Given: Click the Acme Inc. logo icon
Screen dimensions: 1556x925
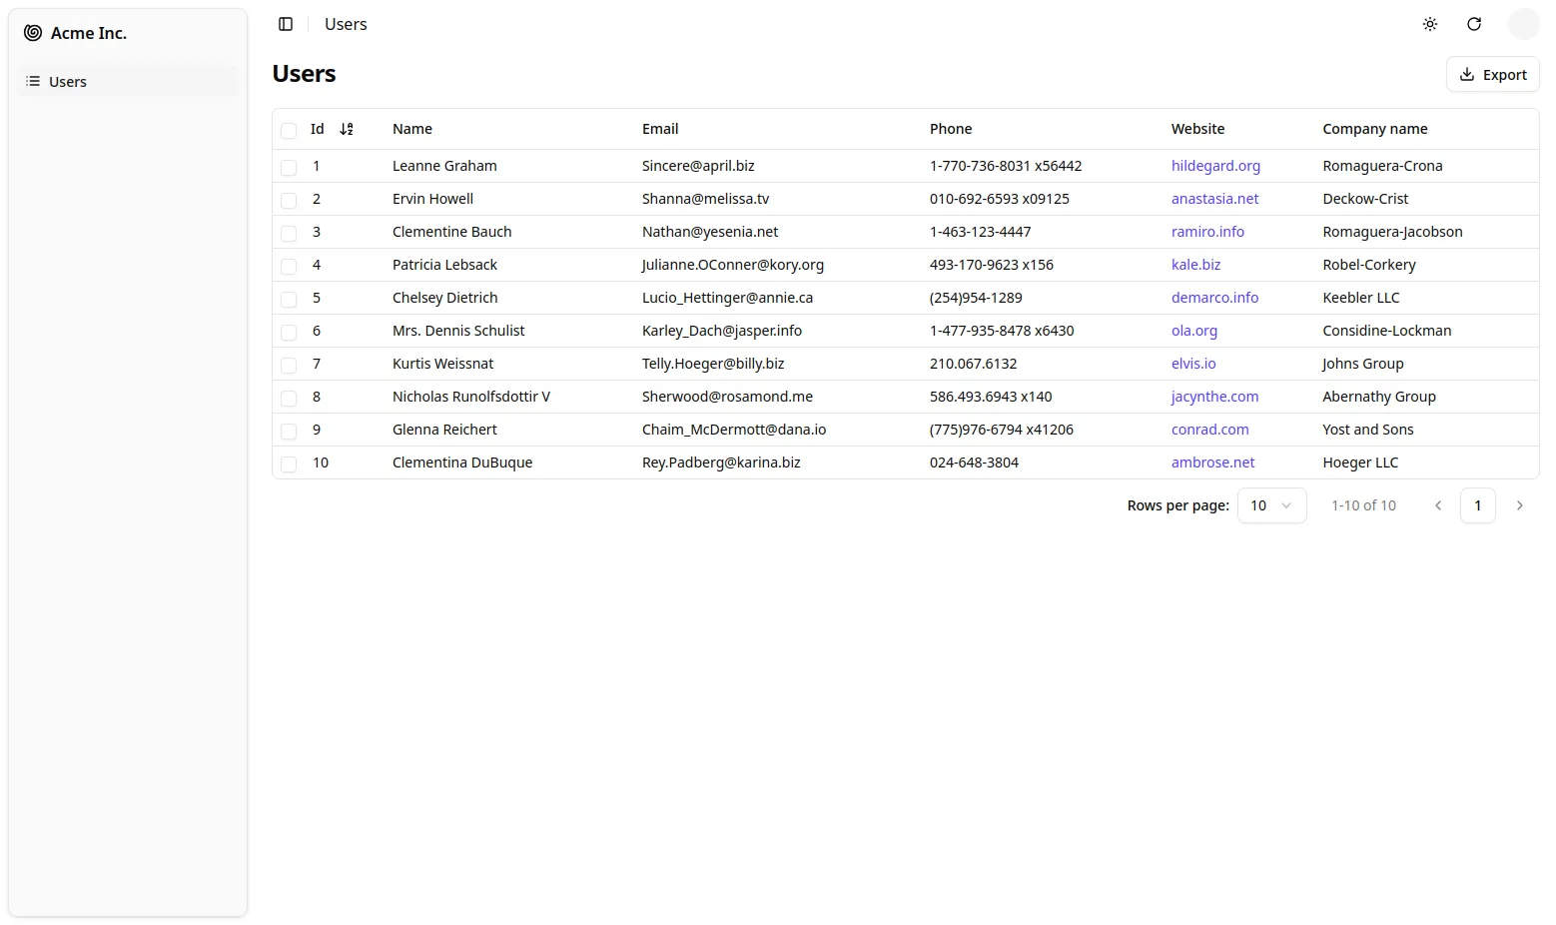Looking at the screenshot, I should coord(33,32).
